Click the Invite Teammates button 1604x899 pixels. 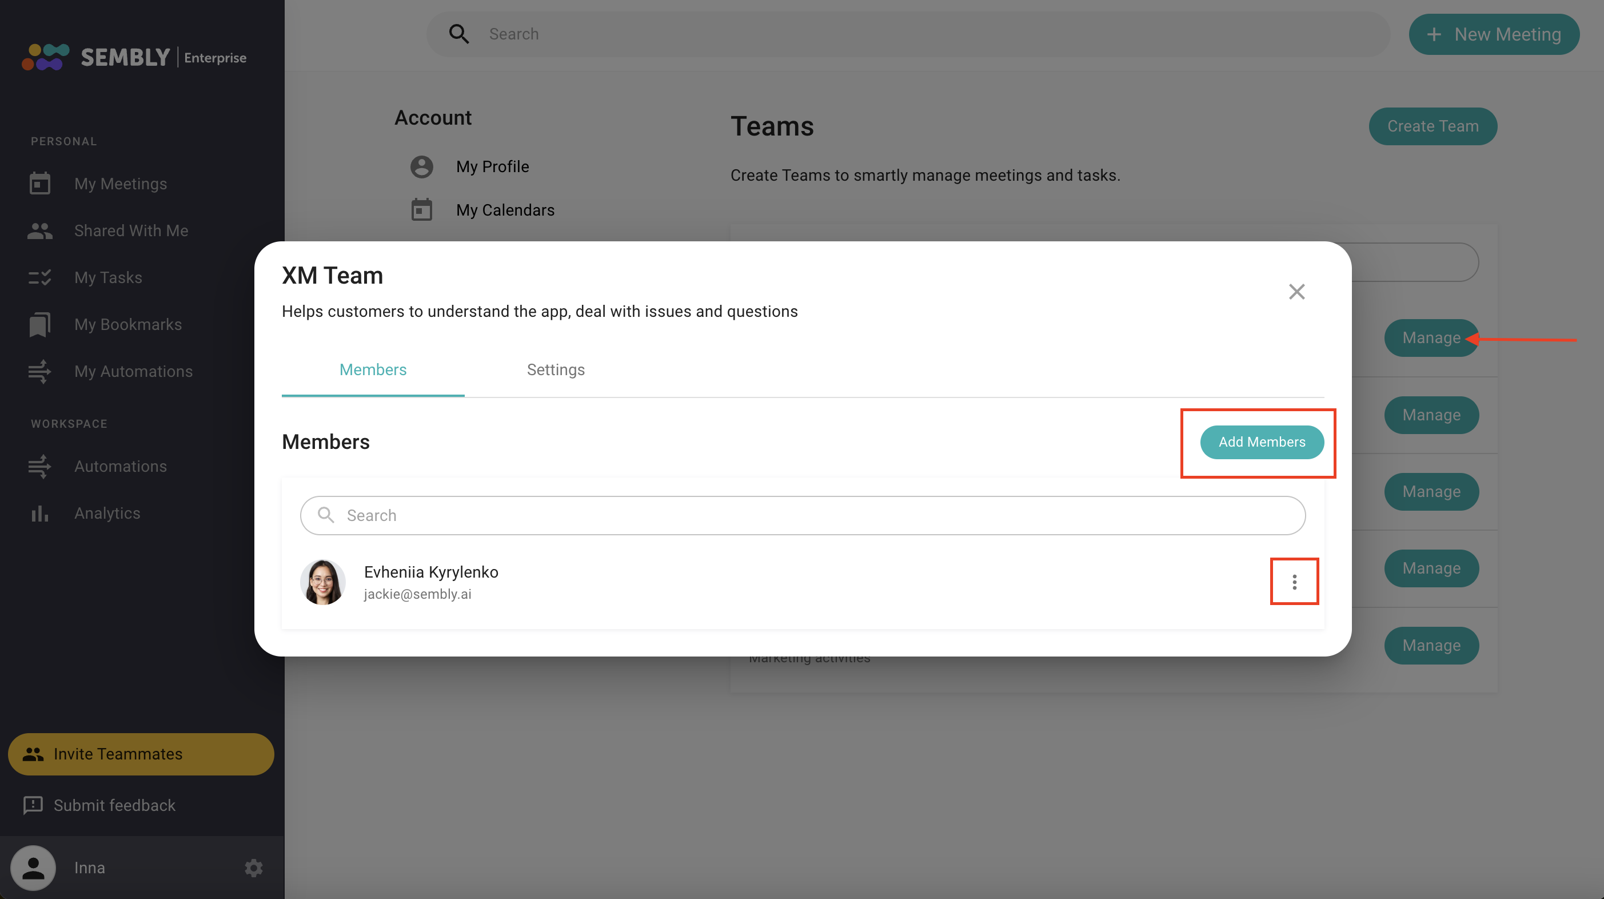tap(141, 754)
